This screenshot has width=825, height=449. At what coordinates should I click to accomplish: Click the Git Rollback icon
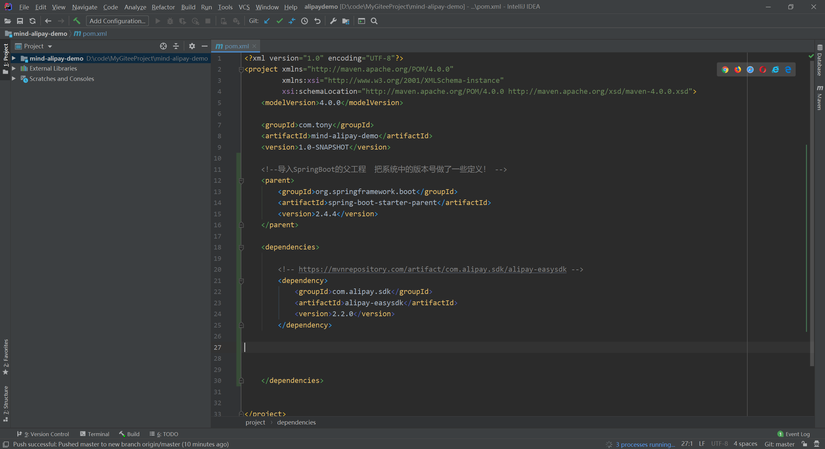point(317,21)
